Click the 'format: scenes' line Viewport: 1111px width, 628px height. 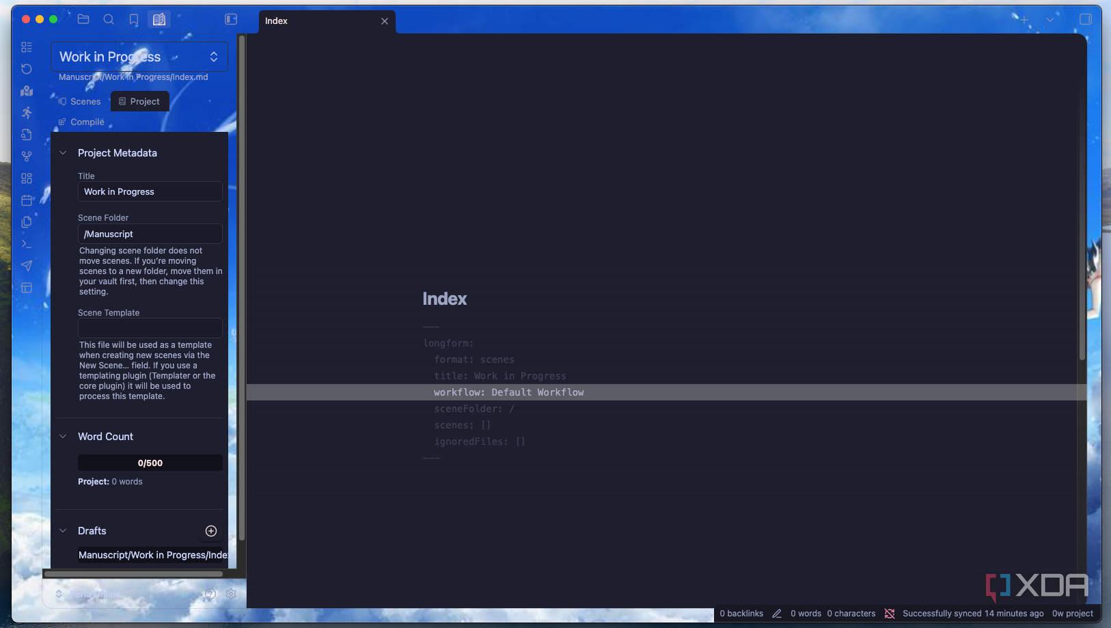click(474, 359)
